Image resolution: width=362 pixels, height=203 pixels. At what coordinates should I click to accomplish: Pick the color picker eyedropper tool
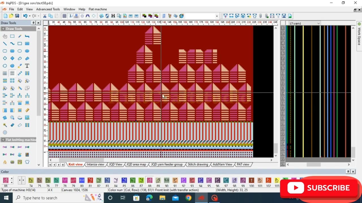pyautogui.click(x=20, y=66)
